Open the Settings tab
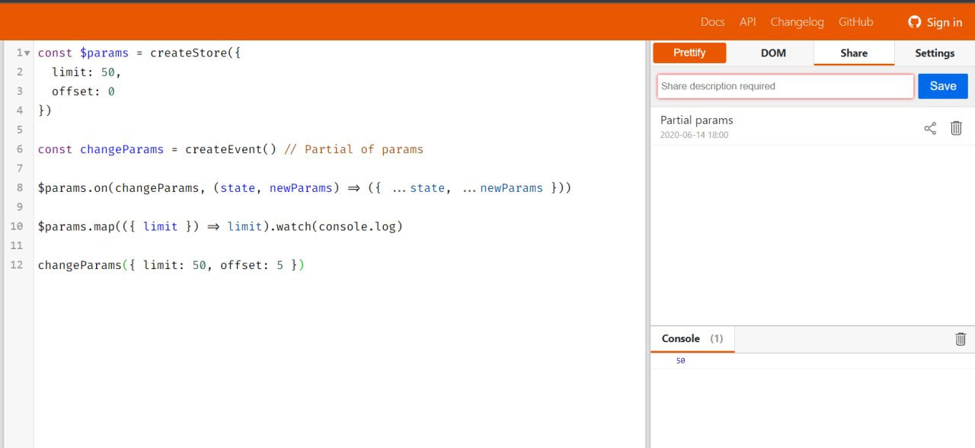The height and width of the screenshot is (448, 975). click(935, 53)
